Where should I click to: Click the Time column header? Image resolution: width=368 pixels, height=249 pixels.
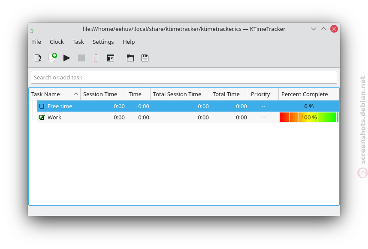pyautogui.click(x=138, y=94)
